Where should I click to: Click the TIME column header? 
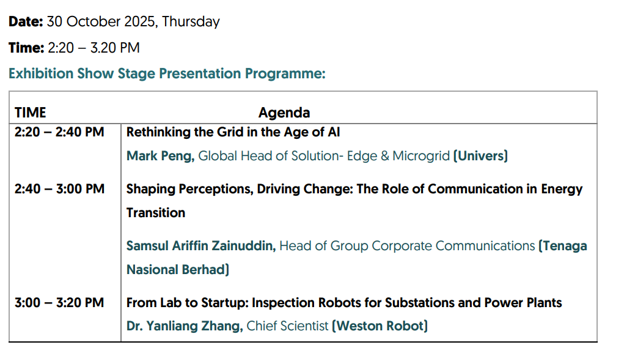(31, 113)
